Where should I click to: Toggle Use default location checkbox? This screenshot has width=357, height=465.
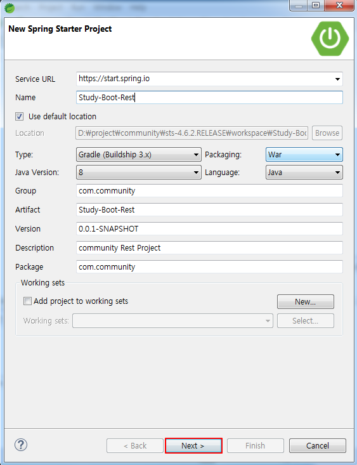19,116
